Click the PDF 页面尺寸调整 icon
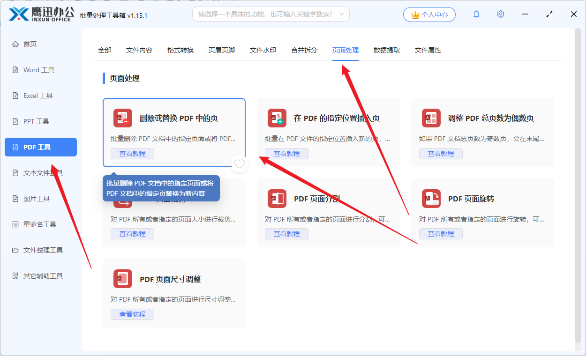Image resolution: width=586 pixels, height=356 pixels. coord(123,279)
